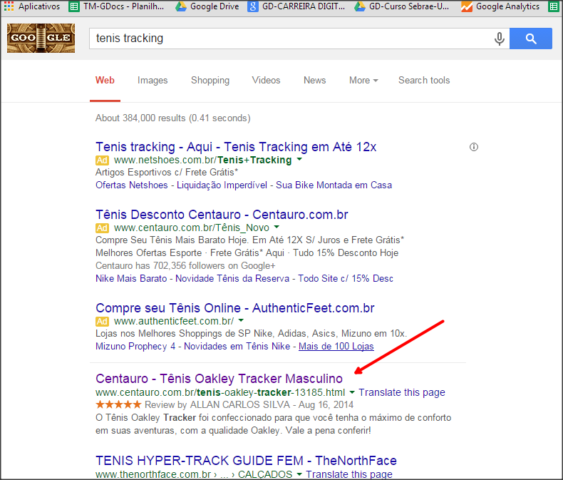Open the Search tools menu
This screenshot has height=480, width=563.
tap(424, 81)
